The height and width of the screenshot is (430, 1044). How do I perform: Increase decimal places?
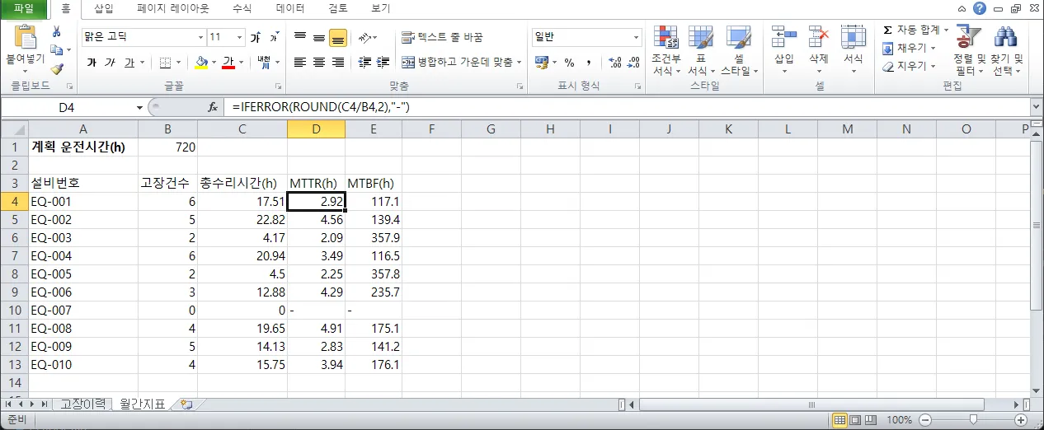click(x=615, y=63)
